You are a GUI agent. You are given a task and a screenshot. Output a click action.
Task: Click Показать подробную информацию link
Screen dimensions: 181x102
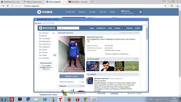tap(117, 54)
